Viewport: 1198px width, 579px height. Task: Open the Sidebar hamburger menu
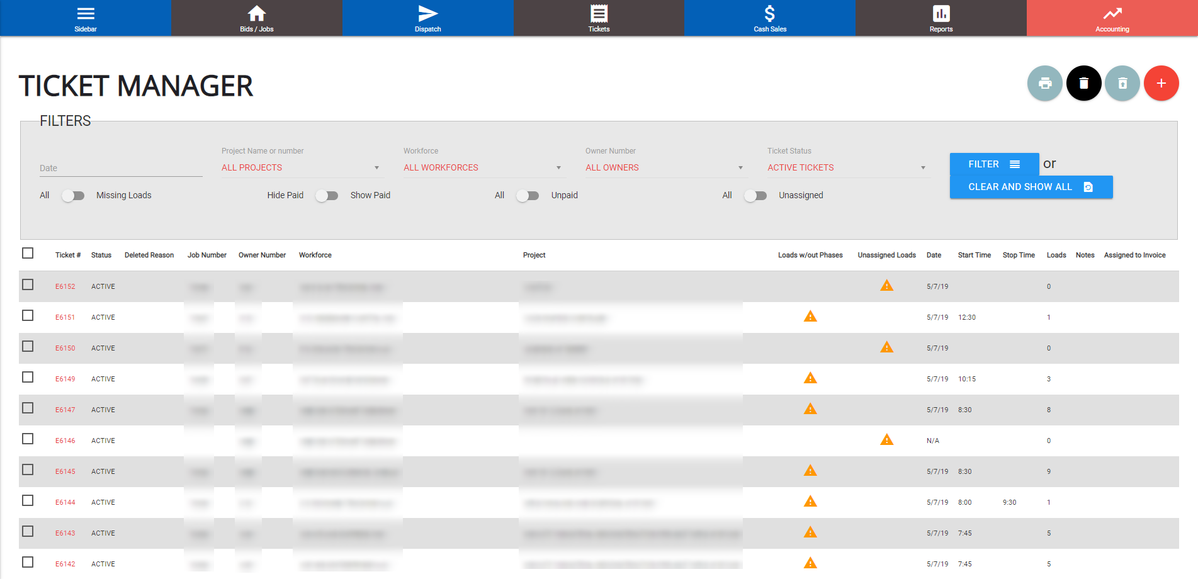click(86, 18)
